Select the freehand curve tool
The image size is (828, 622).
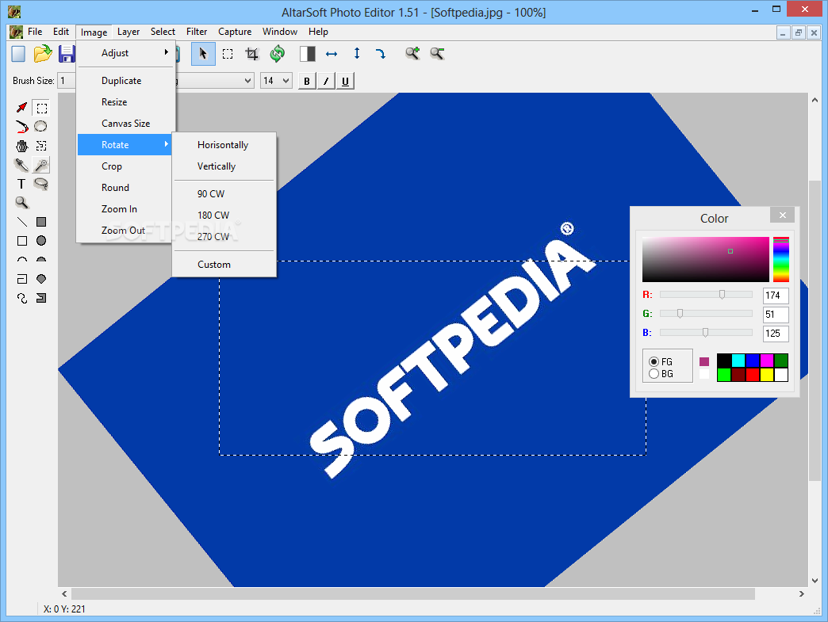coord(21,298)
